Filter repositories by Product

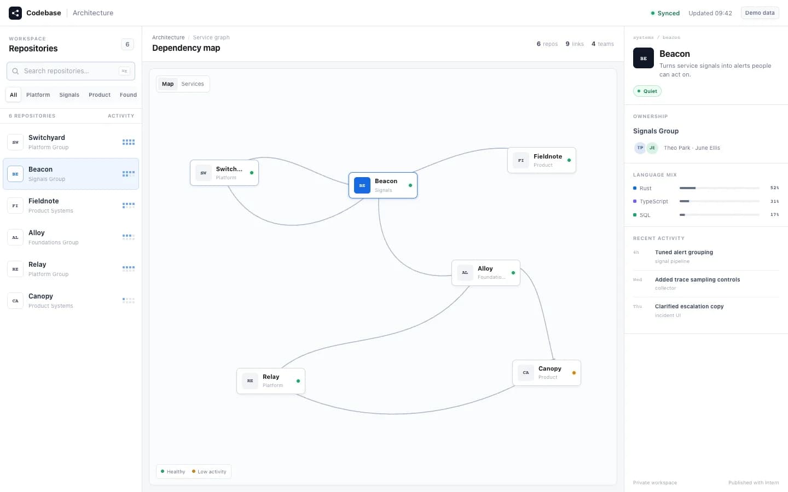coord(100,95)
